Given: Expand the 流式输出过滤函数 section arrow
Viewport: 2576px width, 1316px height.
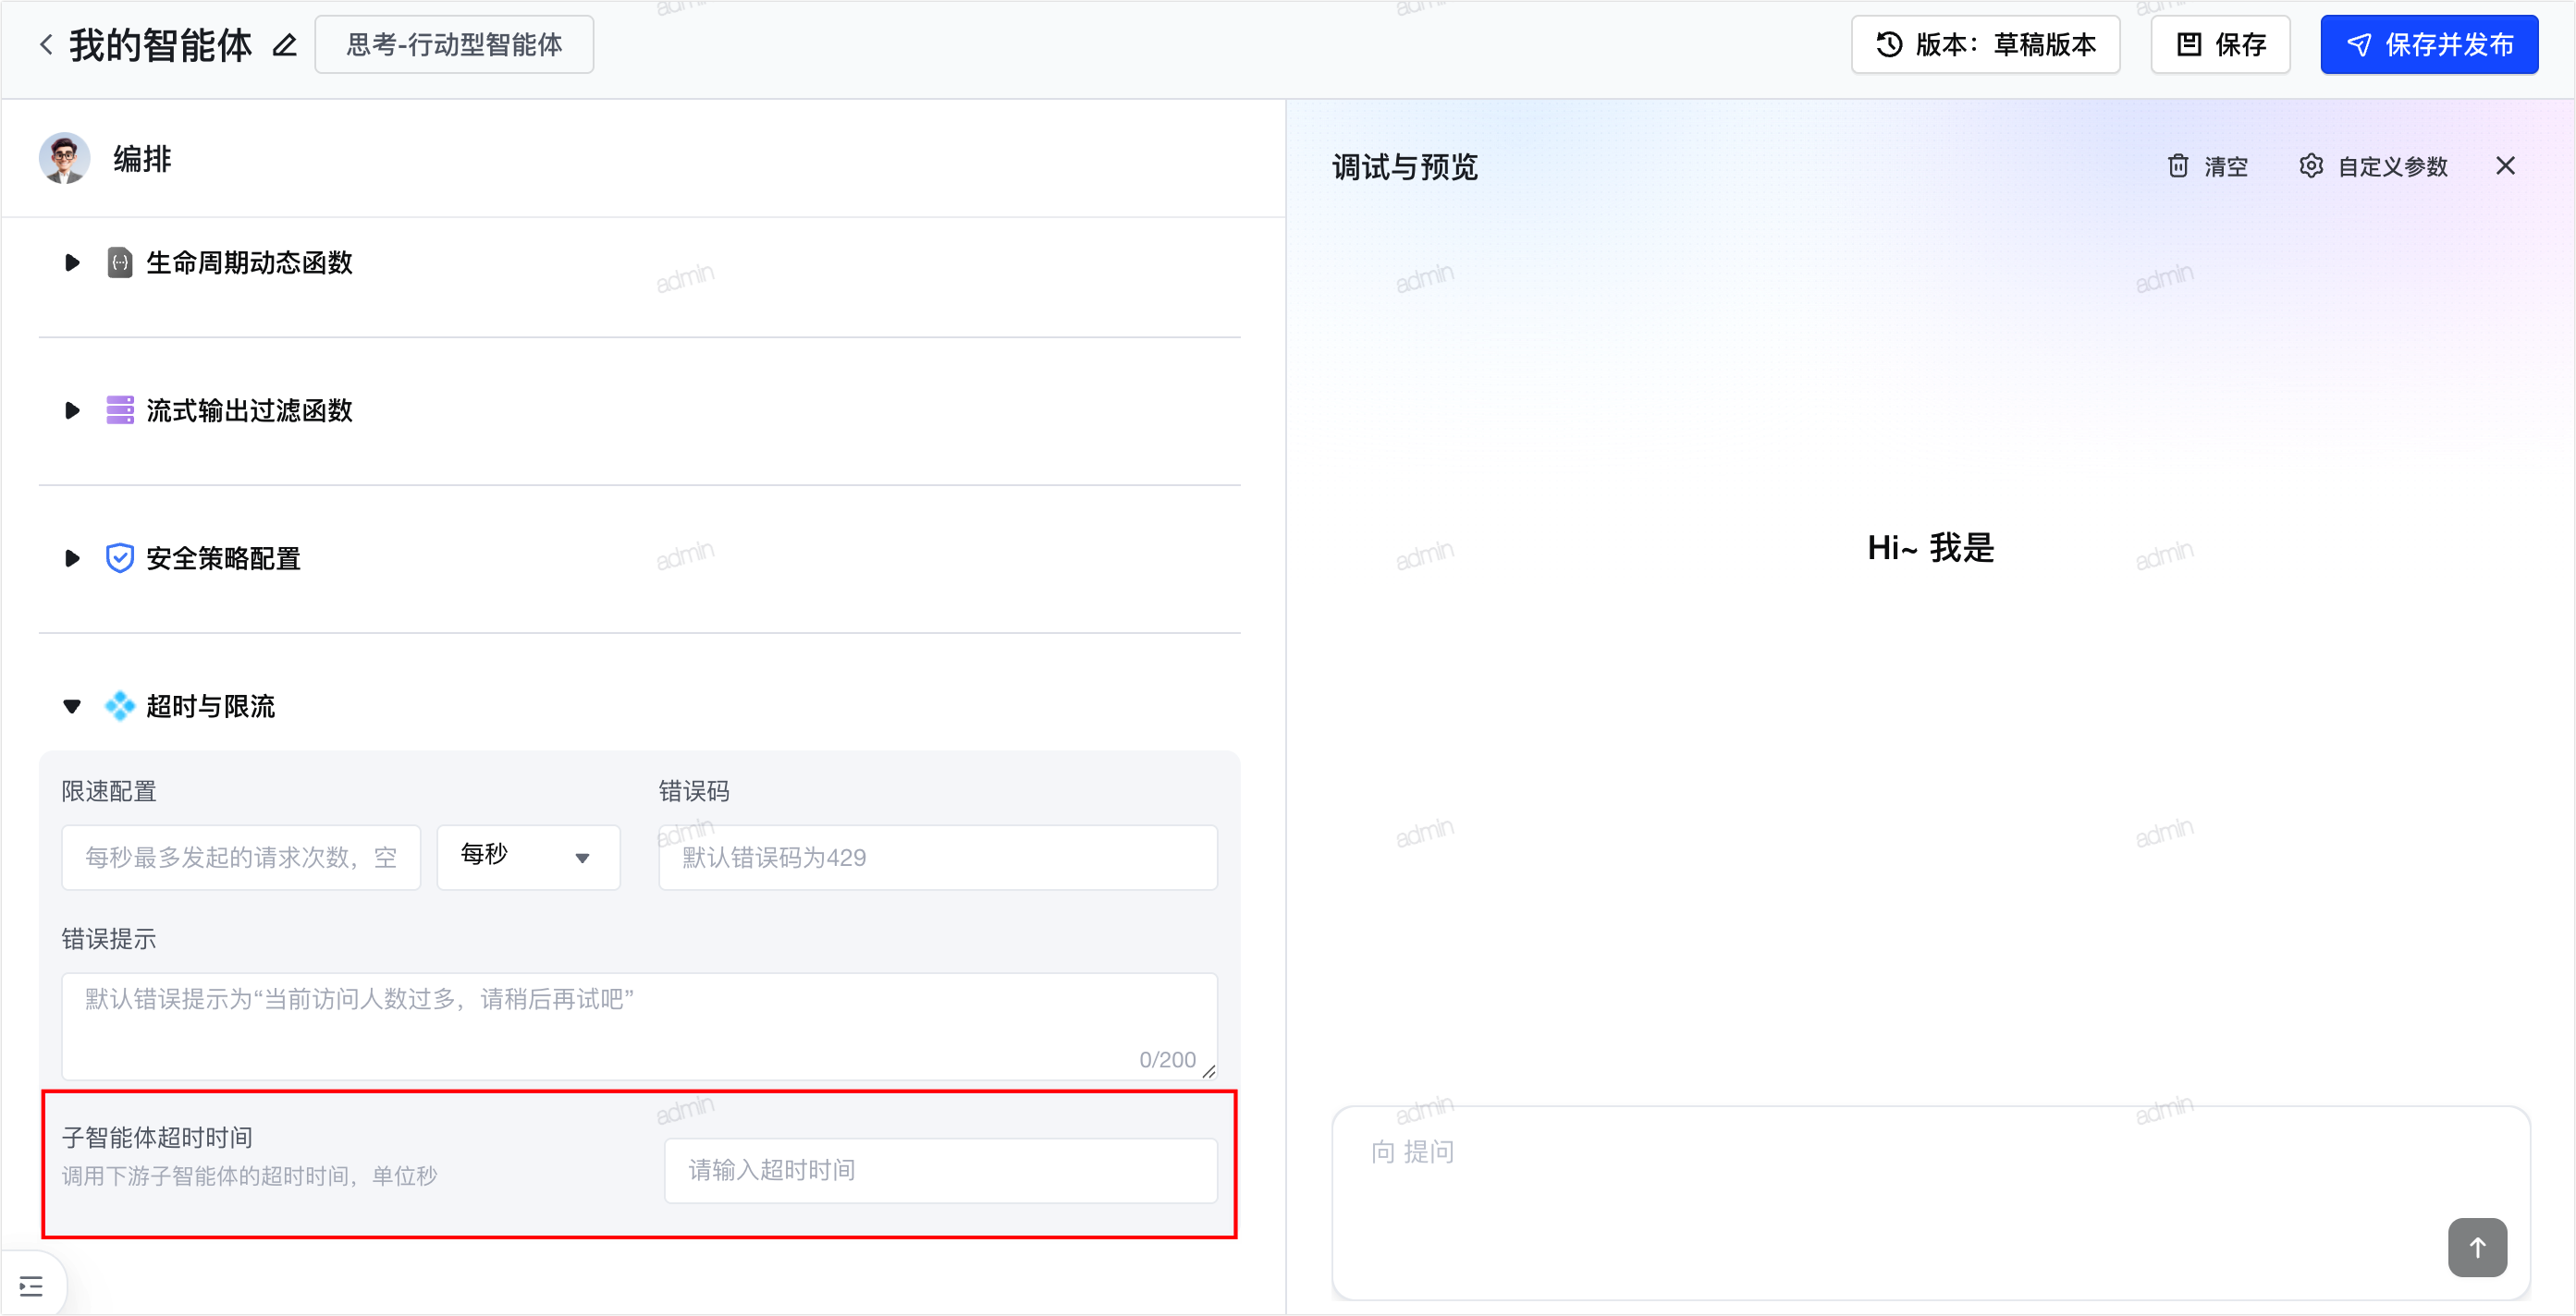Looking at the screenshot, I should click(x=72, y=410).
